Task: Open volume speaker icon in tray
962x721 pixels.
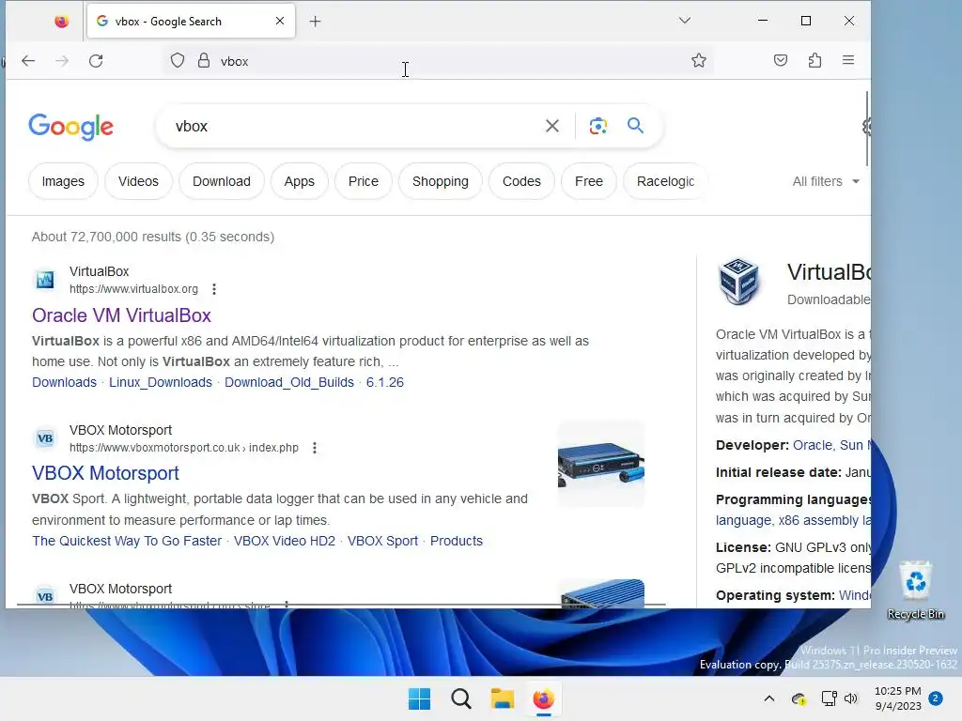Action: 851,698
